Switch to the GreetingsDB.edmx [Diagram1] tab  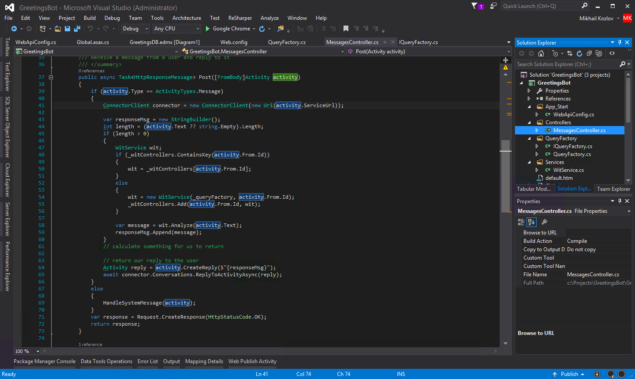[x=164, y=42]
